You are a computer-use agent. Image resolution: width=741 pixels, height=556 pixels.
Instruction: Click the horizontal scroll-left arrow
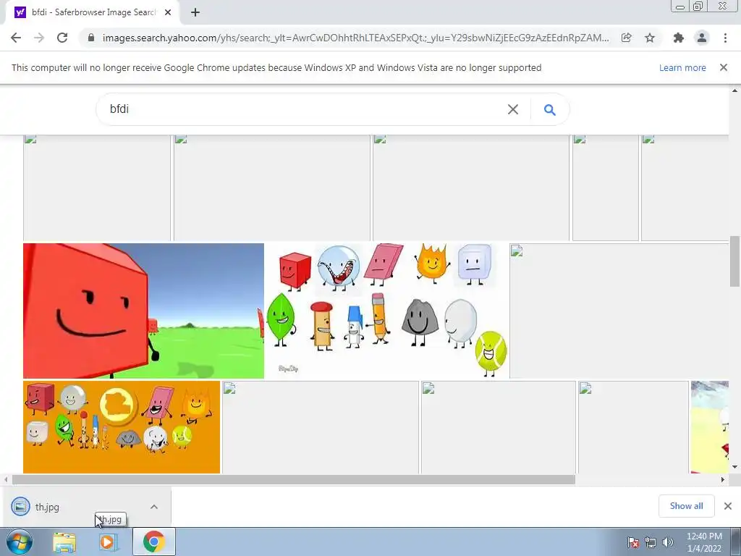click(x=6, y=479)
